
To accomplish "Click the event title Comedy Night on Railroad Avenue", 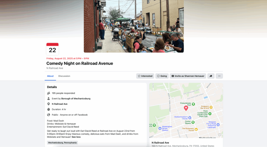I will 80,64.
